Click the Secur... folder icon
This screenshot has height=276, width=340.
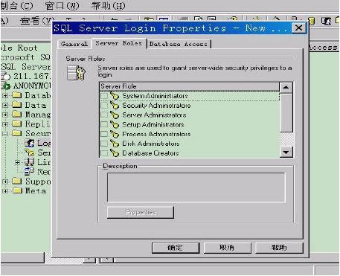tap(17, 133)
